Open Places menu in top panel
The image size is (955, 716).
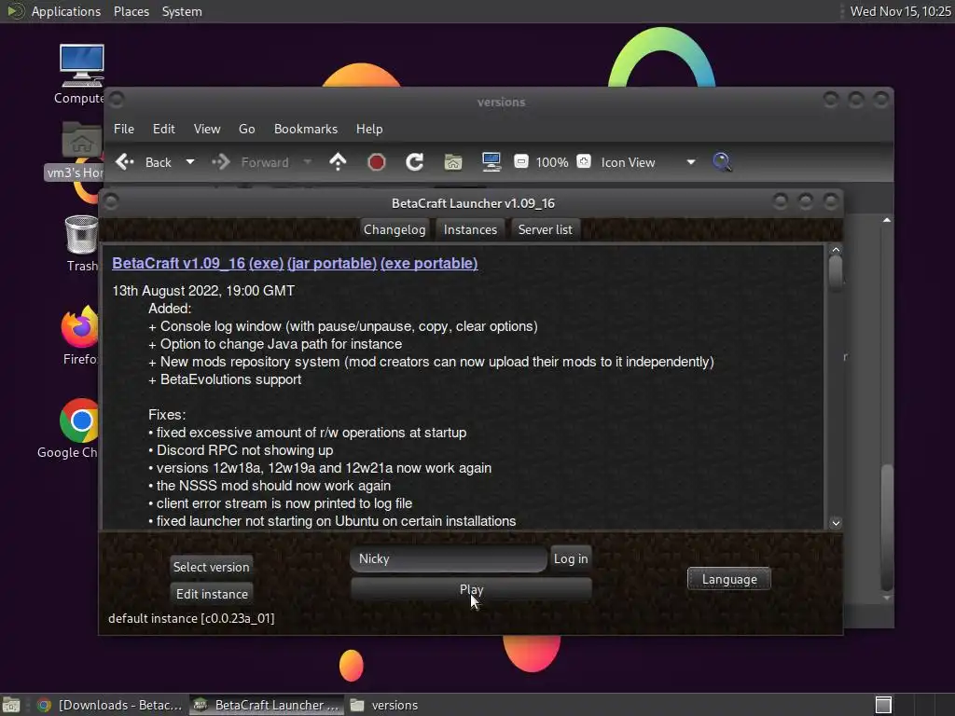131,11
